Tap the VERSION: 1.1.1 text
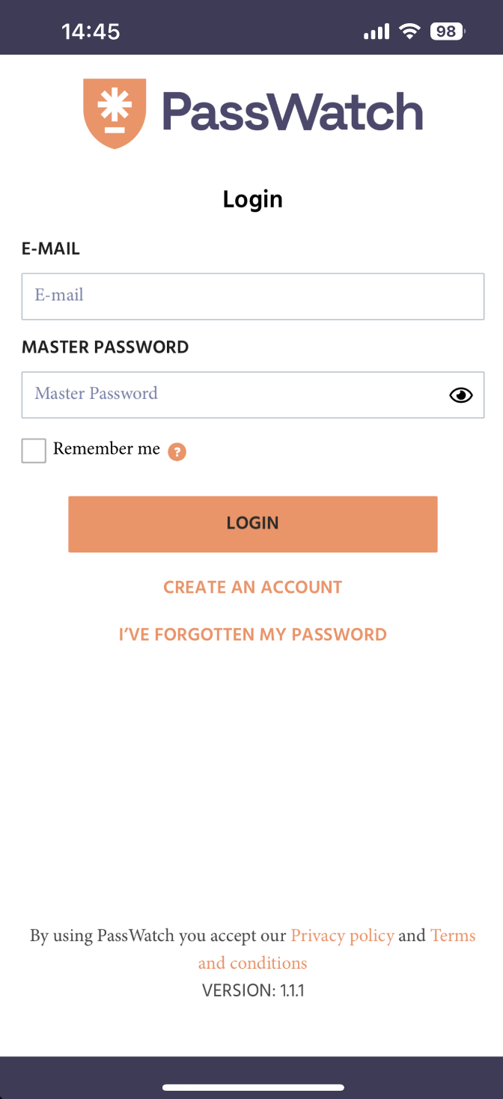Viewport: 503px width, 1099px height. [x=253, y=991]
